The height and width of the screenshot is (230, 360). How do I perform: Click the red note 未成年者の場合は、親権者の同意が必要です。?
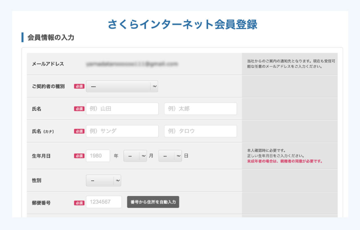(x=285, y=161)
